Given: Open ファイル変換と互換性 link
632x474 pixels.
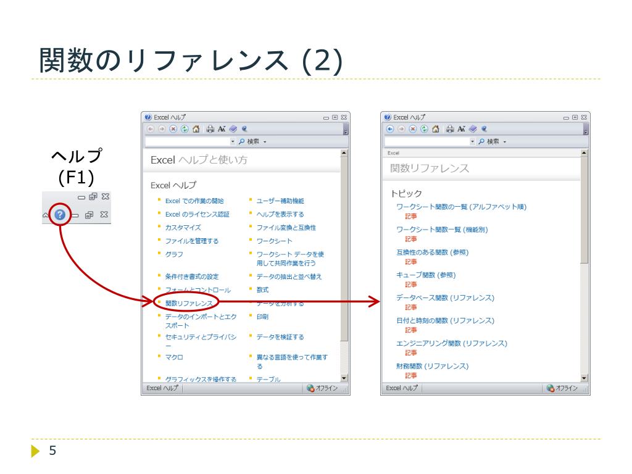Looking at the screenshot, I should coord(286,228).
